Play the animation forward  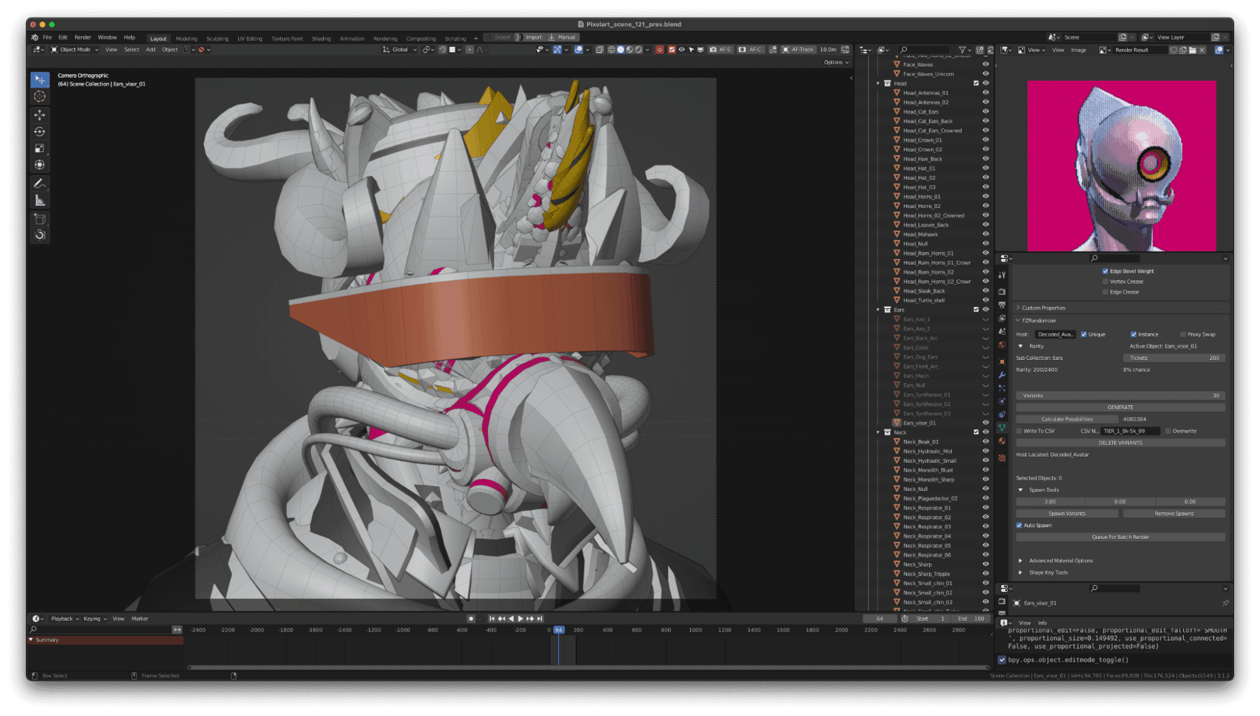520,619
